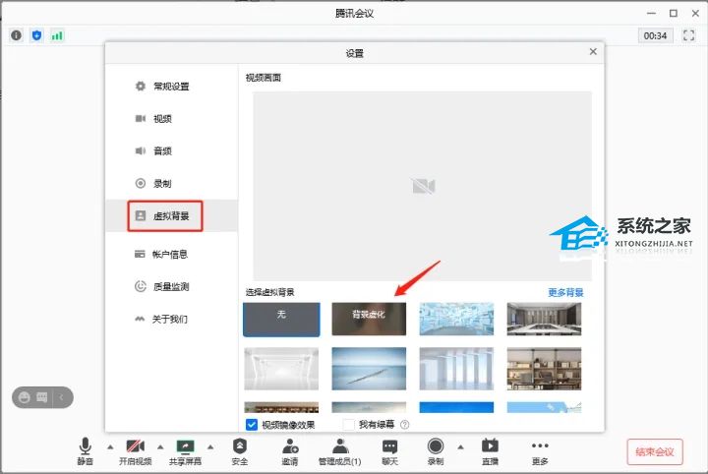
Task: Click the 更多背景 link
Action: pos(565,292)
